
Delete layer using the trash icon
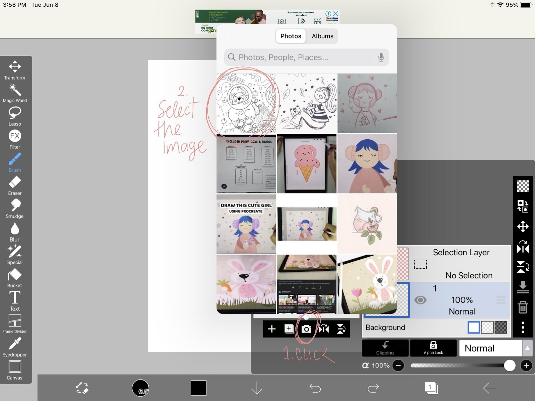tap(523, 306)
